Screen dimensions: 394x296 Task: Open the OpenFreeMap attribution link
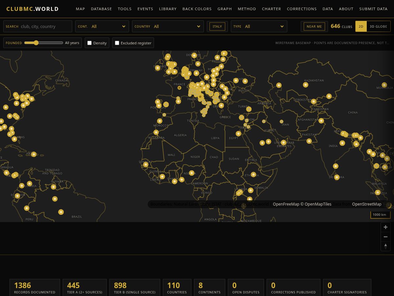286,204
